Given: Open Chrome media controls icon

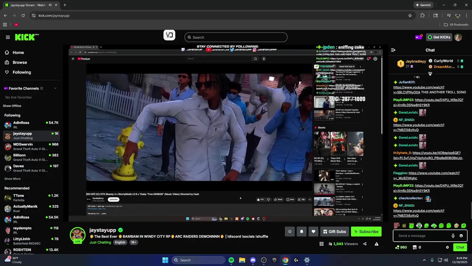Looking at the screenshot, I should (449, 16).
